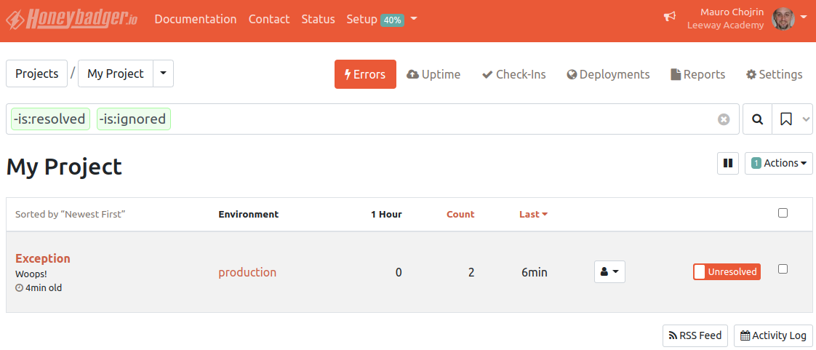Click the My Project button
Screen dimensions: 816x350
pyautogui.click(x=116, y=73)
